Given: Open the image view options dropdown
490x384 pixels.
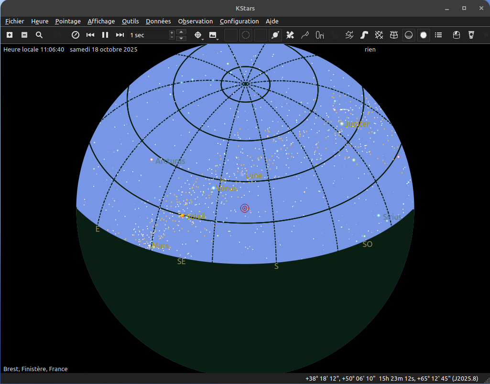Looking at the screenshot, I should pos(213,35).
